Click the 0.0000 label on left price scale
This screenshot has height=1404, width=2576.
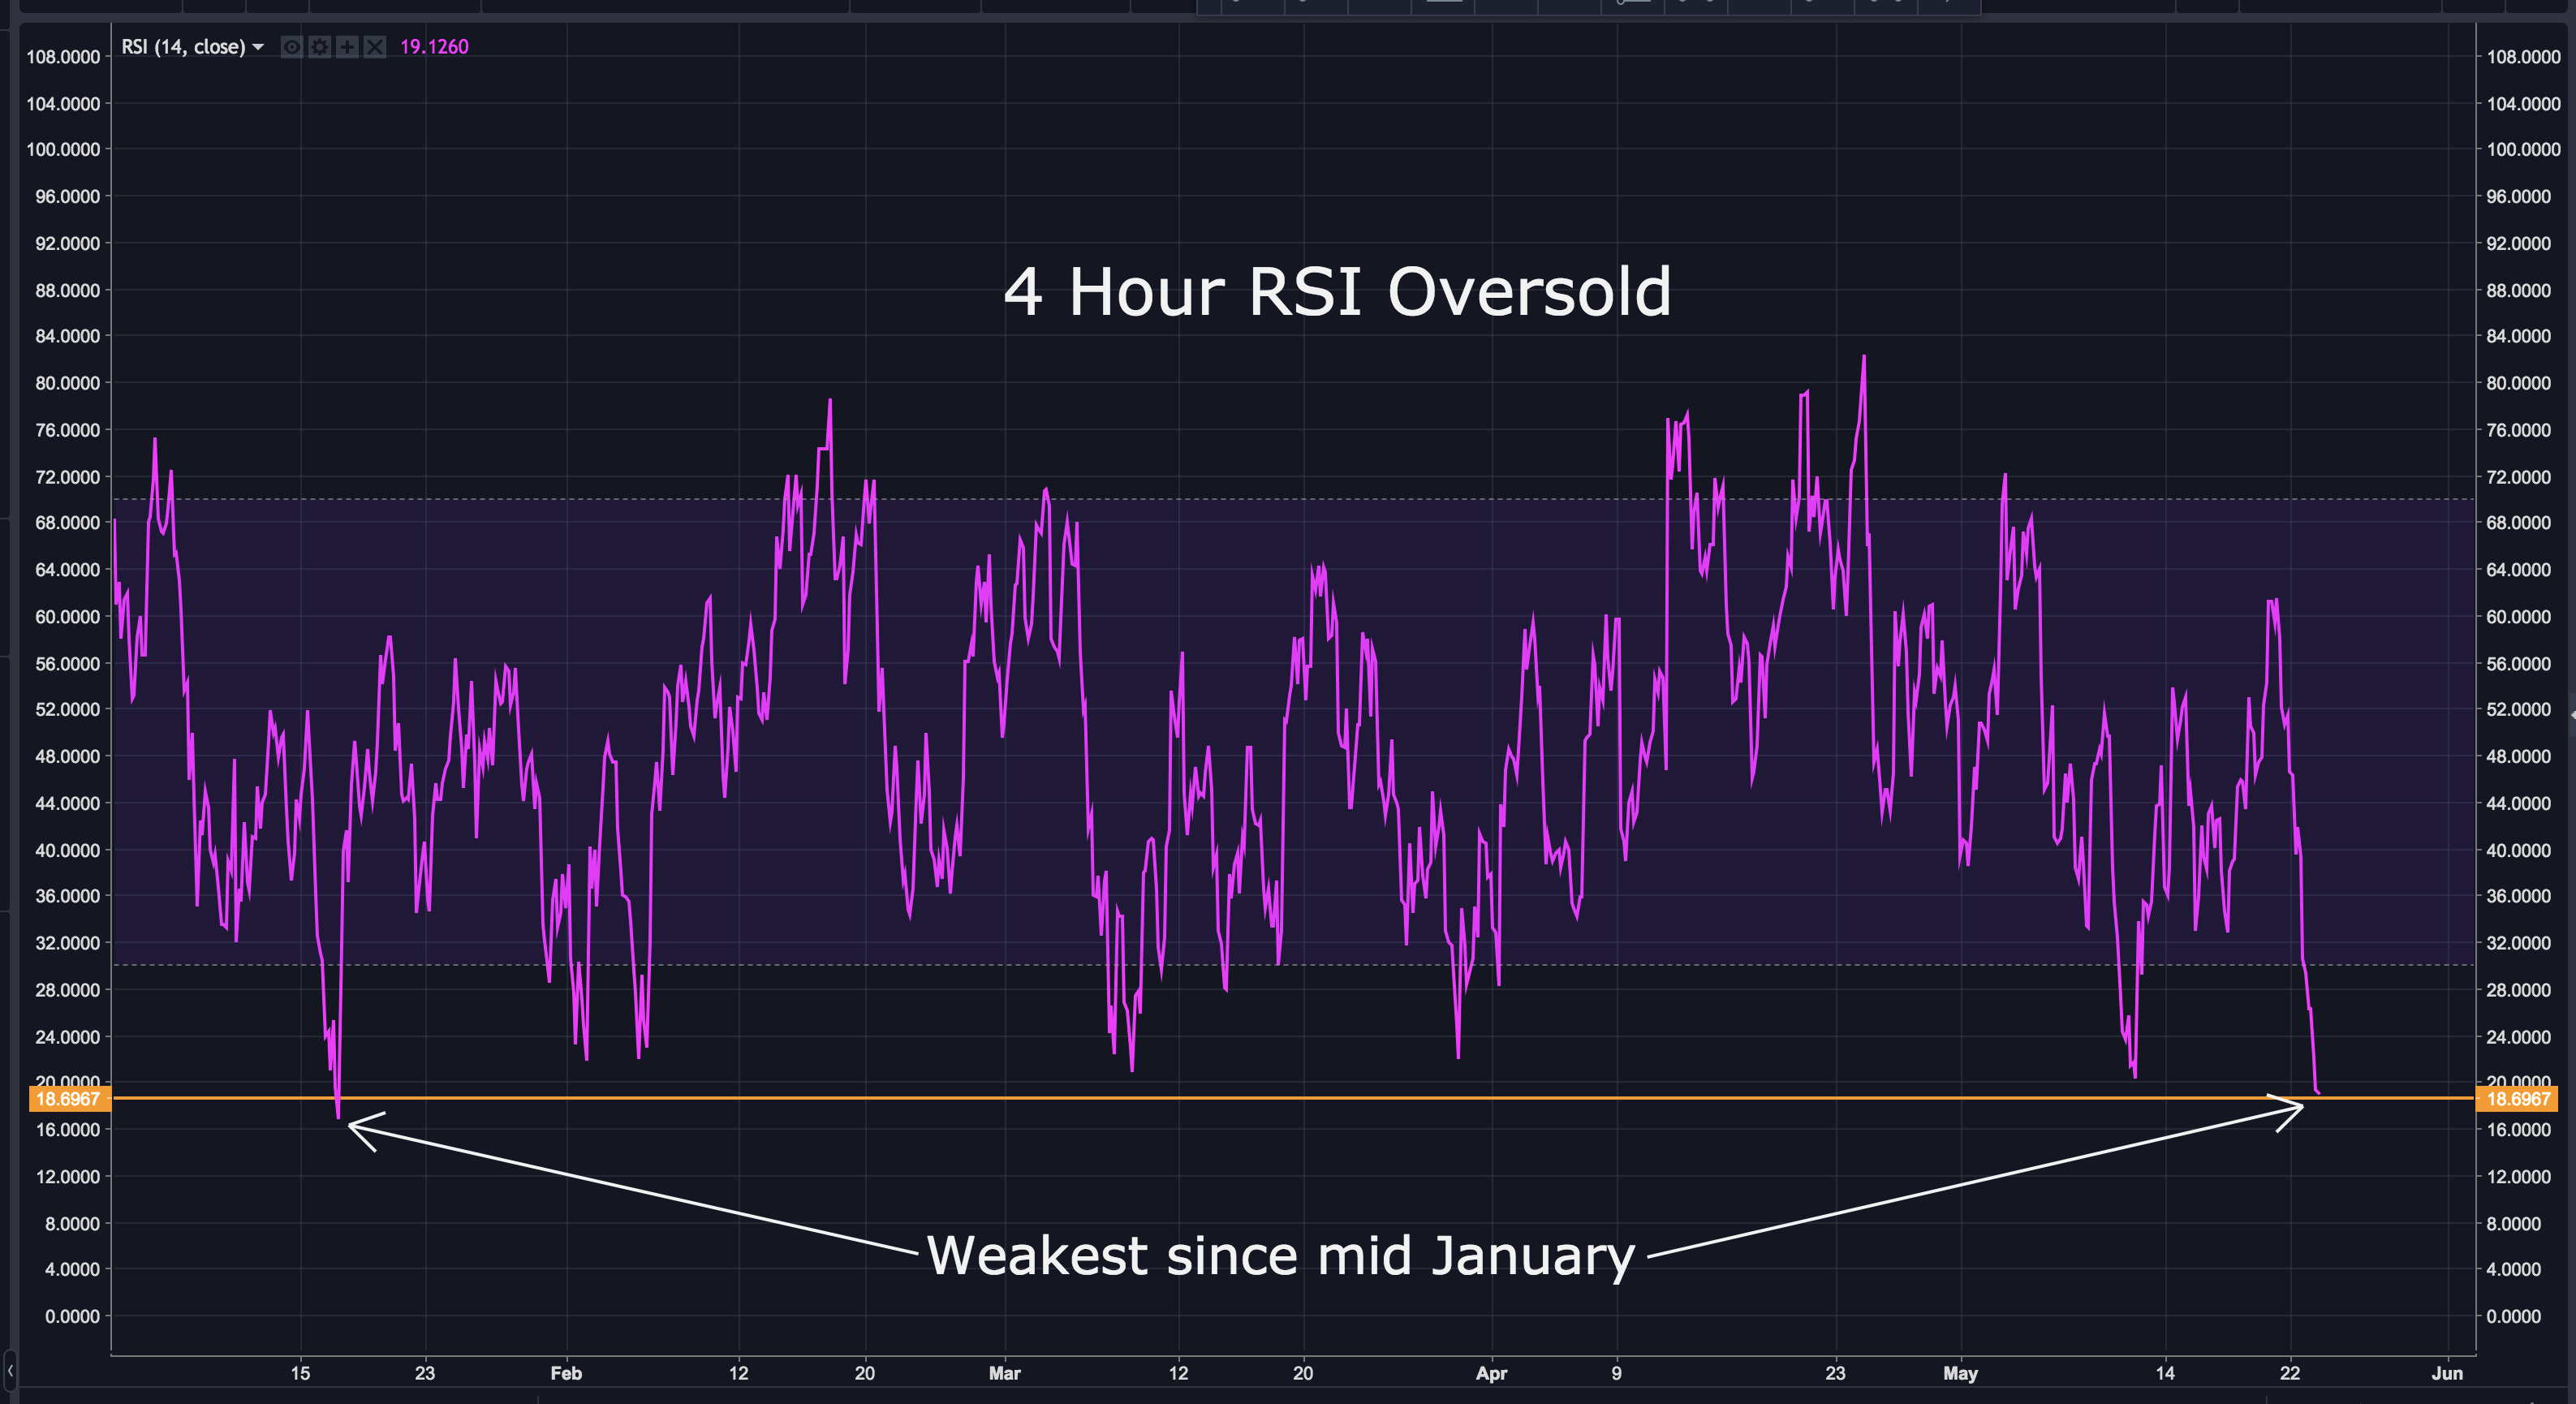coord(72,1316)
